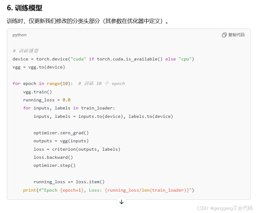Click the 'python' language label

coord(20,35)
